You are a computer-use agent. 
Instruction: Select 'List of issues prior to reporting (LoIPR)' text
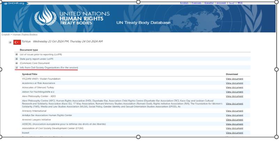point(41,55)
